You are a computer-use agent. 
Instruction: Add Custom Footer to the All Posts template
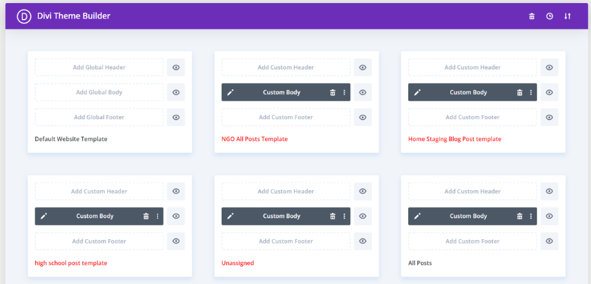click(x=473, y=241)
